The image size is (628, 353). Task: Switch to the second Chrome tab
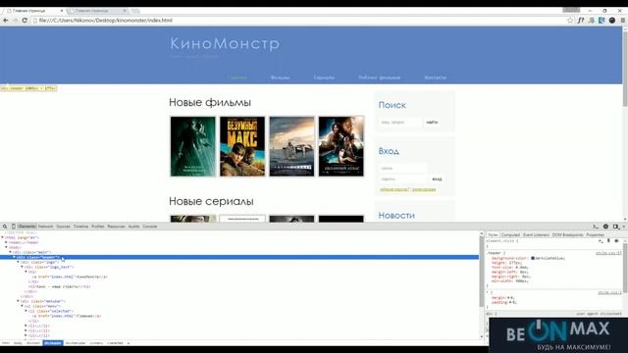tap(98, 11)
